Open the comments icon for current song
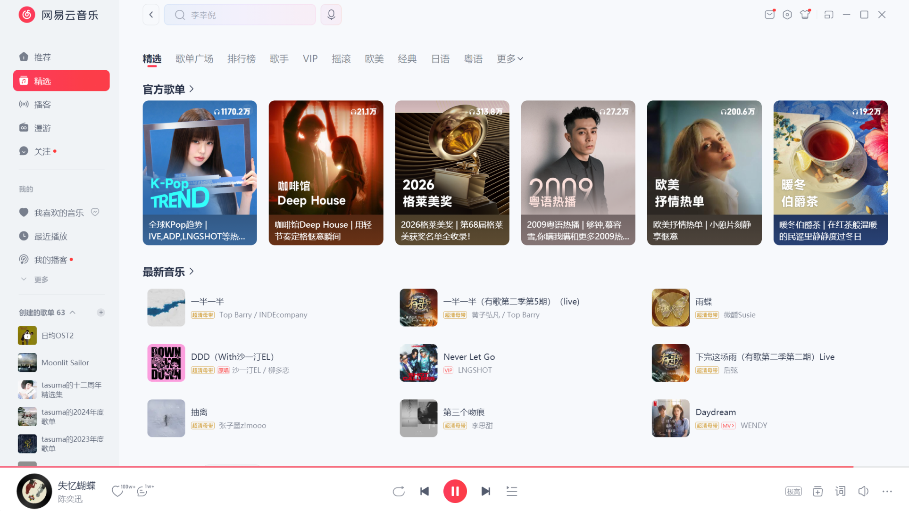This screenshot has height=511, width=909. click(x=142, y=492)
